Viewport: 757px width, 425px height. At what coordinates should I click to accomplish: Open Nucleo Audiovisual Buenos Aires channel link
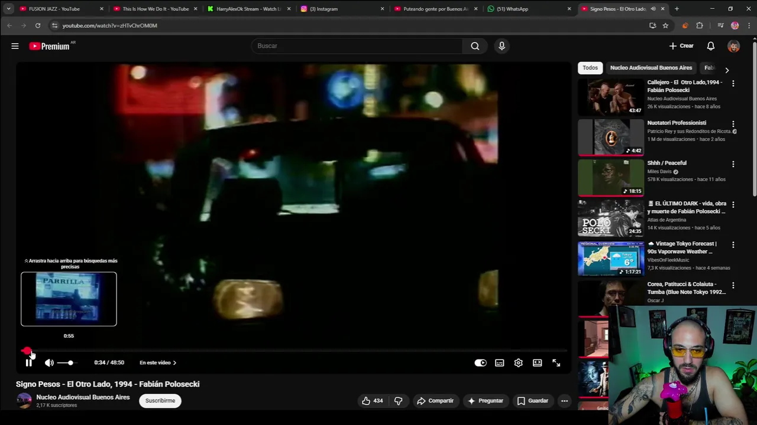pos(83,397)
